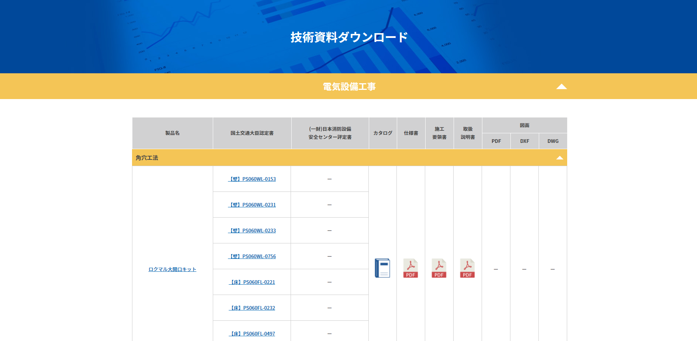Collapse the 角穴工法 category arrow
This screenshot has height=341, width=697.
click(559, 158)
